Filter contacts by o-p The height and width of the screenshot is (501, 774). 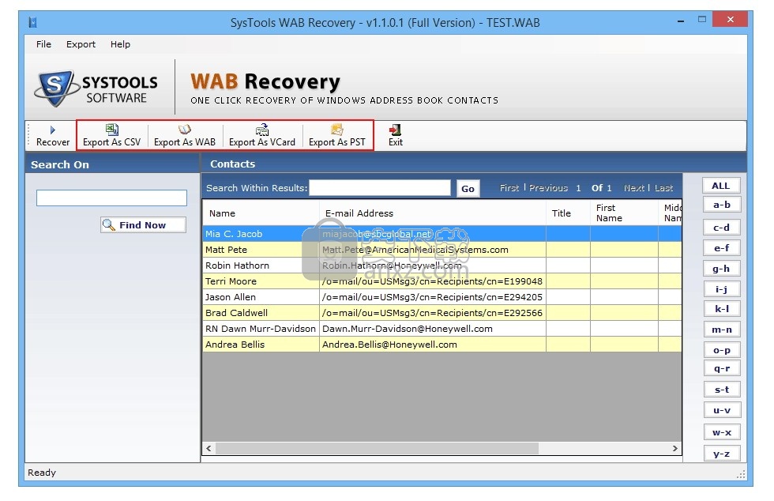[x=722, y=350]
